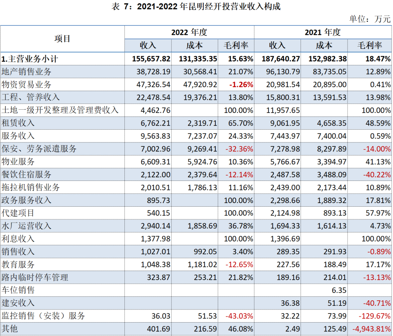Screen dimensions: 393x336
Task: Select the 土地一级开发整理及管理费收入 row label
Action: click(x=60, y=110)
